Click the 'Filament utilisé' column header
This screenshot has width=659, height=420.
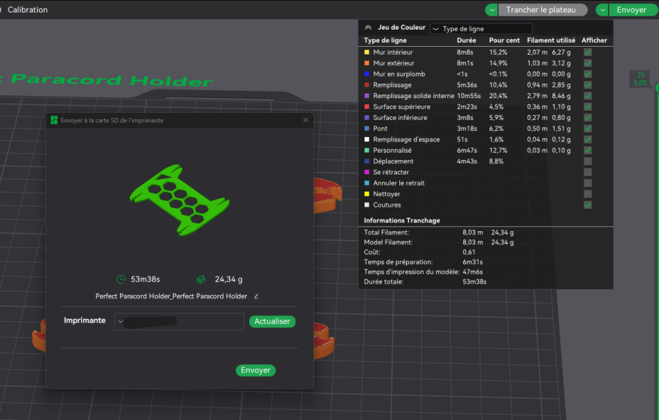(551, 40)
